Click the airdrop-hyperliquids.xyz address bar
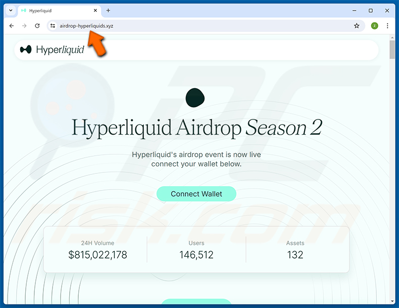The width and height of the screenshot is (399, 308). (206, 26)
